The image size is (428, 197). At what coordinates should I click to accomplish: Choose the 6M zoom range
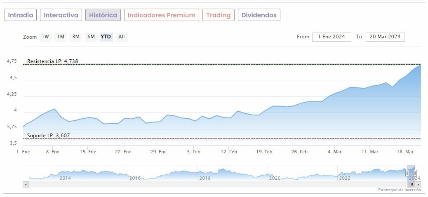91,37
